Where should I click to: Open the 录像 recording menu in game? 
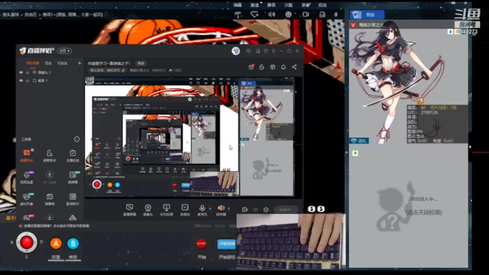pos(305,5)
